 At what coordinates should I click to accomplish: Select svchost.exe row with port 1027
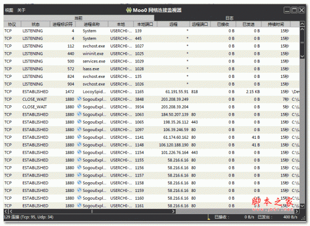[x=151, y=46]
